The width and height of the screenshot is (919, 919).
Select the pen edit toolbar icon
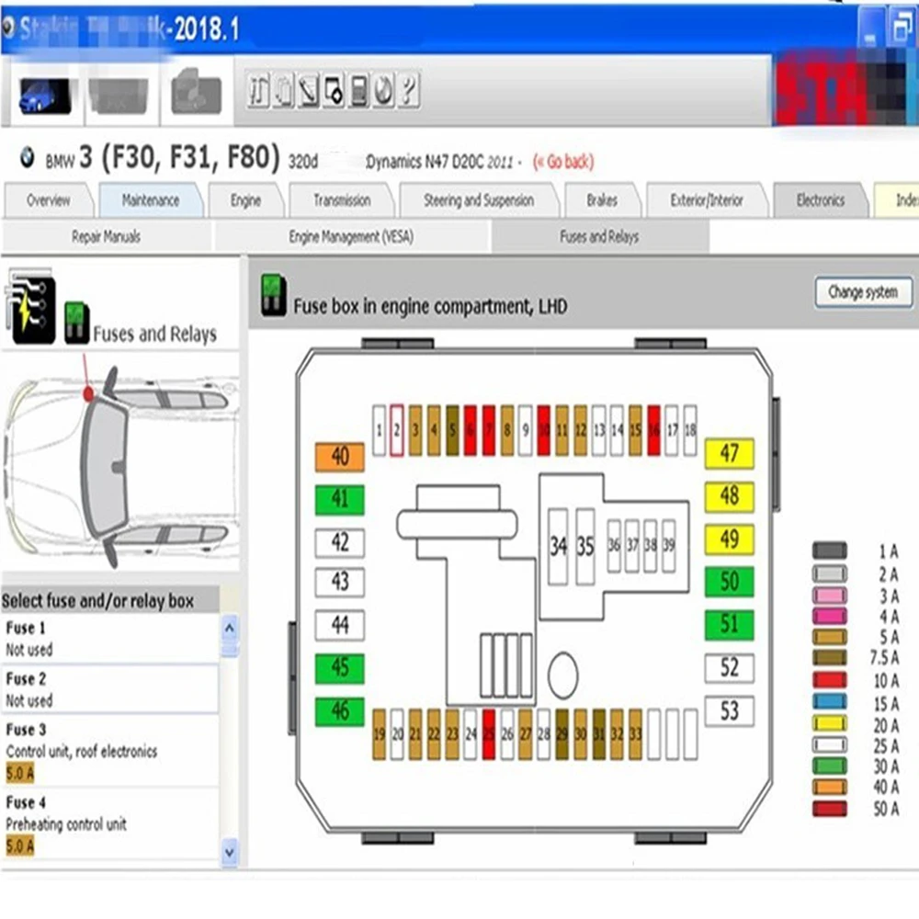point(308,93)
